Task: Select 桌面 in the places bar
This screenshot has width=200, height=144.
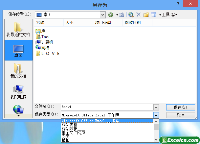Action: click(18, 50)
